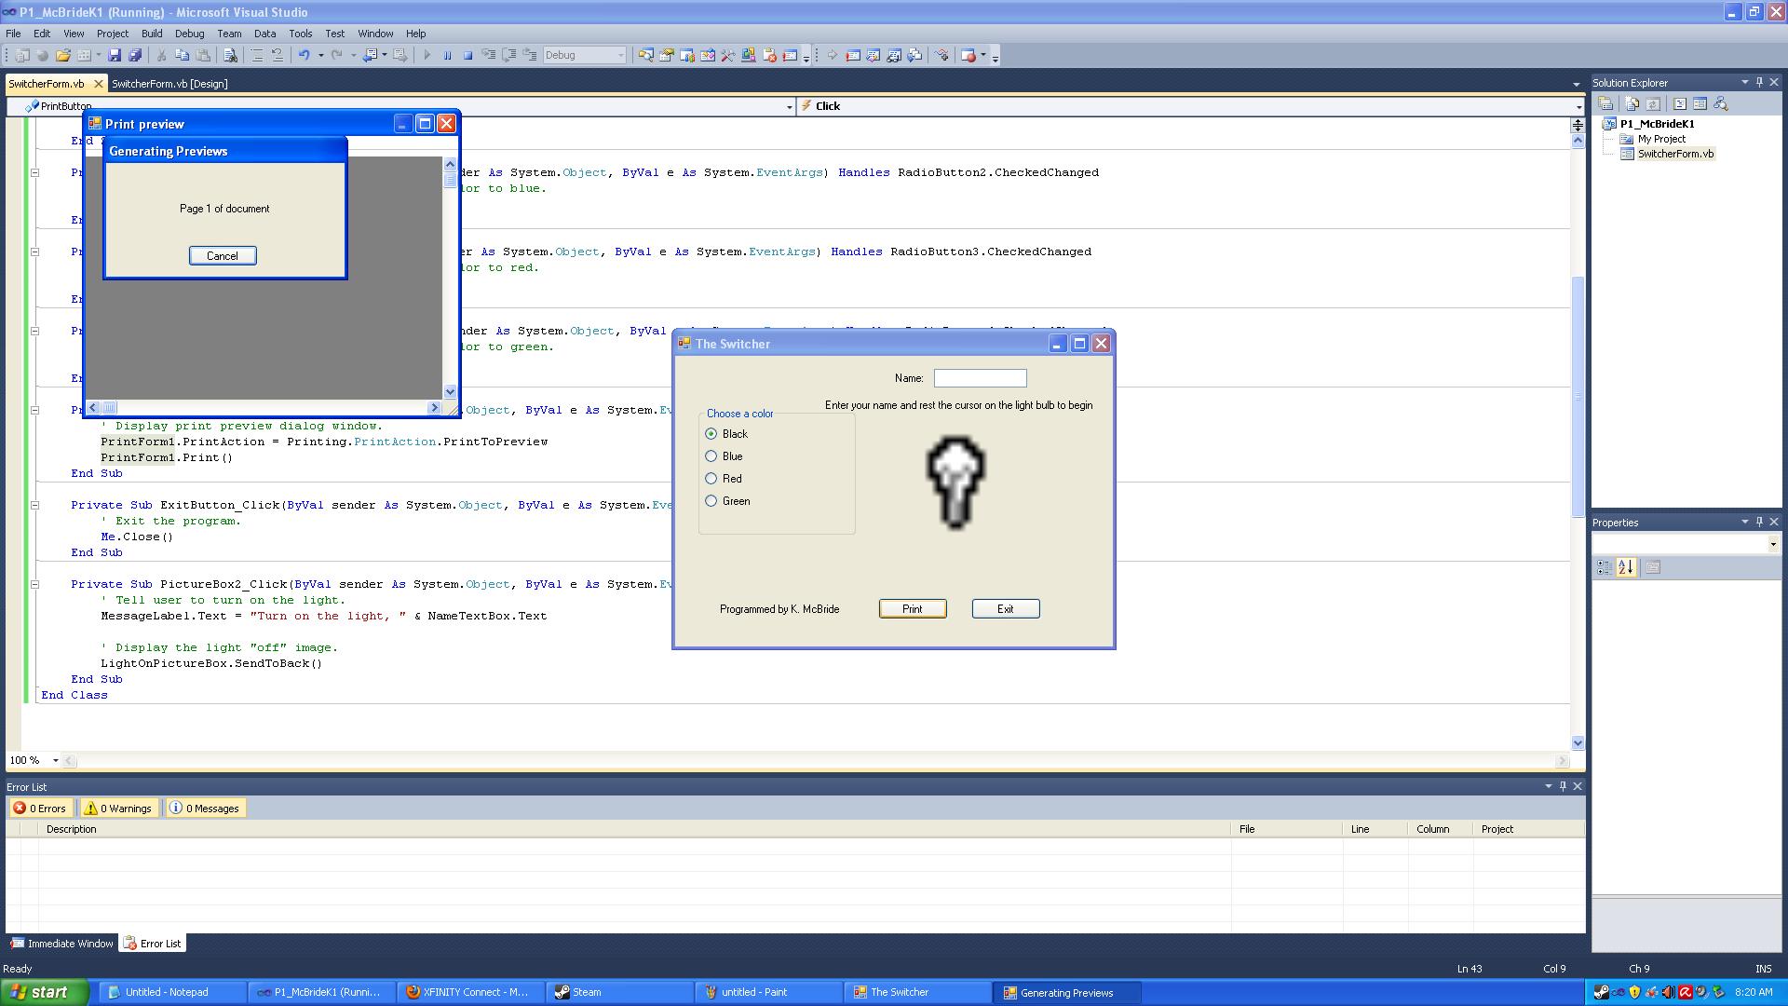Select SwitcherForm.vb in Solution Explorer tree
1788x1006 pixels.
(x=1675, y=154)
